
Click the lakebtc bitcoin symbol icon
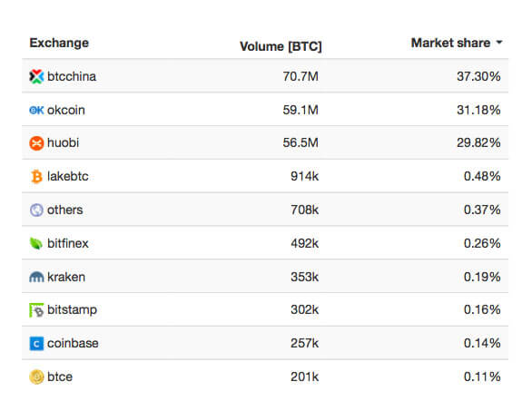(36, 177)
